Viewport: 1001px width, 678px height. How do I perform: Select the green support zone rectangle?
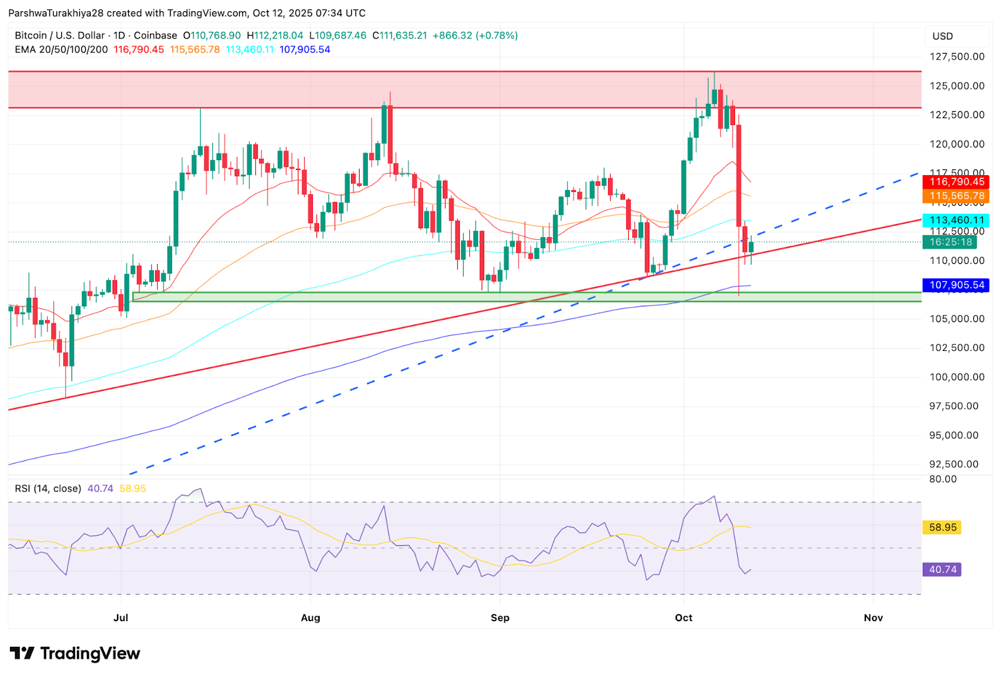pyautogui.click(x=527, y=296)
